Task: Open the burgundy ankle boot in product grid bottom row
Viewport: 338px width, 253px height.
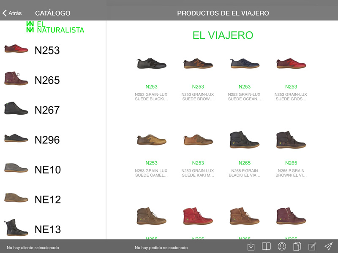Action: tap(291, 216)
